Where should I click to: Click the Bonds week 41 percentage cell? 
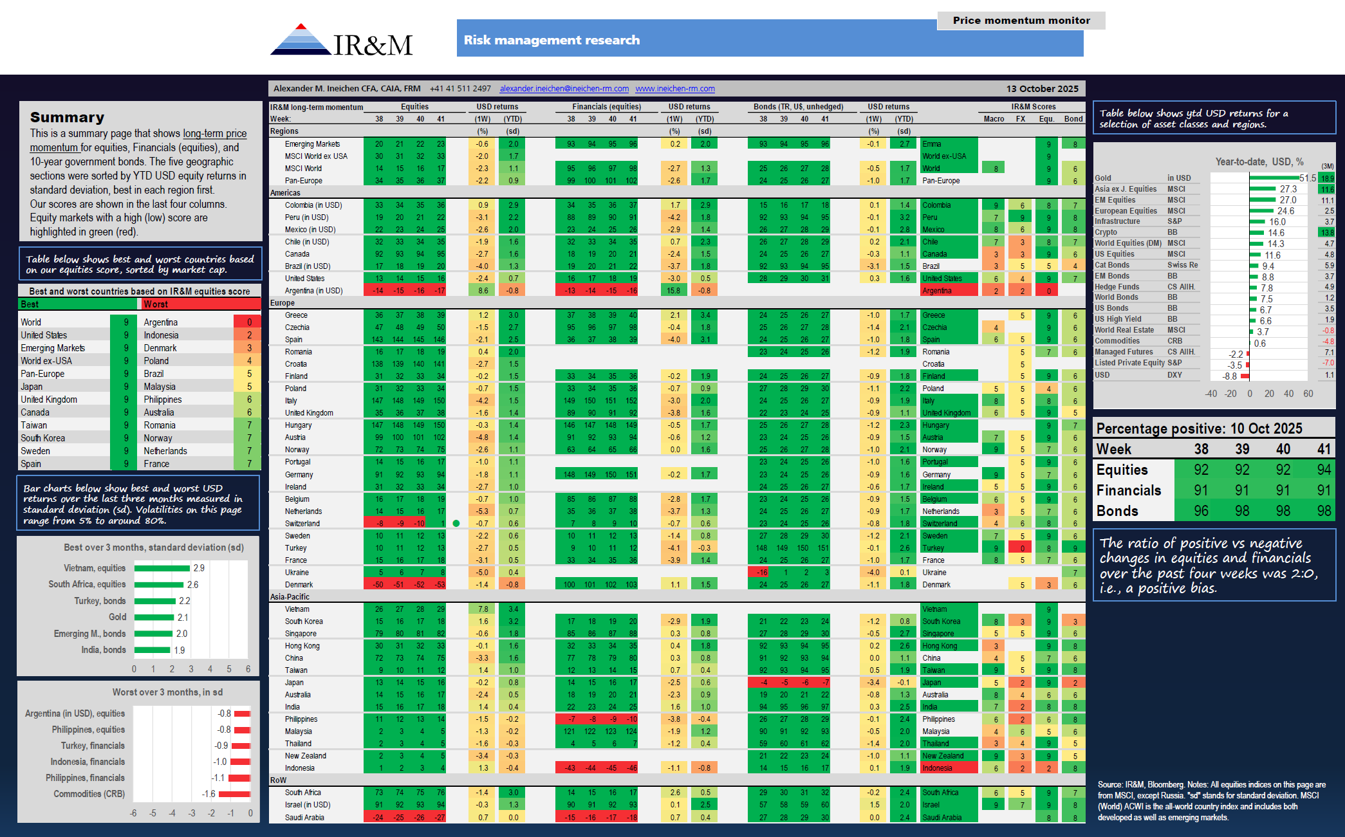pyautogui.click(x=1323, y=511)
